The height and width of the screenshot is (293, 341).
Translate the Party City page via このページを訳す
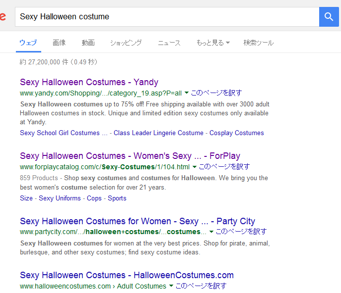point(241,232)
